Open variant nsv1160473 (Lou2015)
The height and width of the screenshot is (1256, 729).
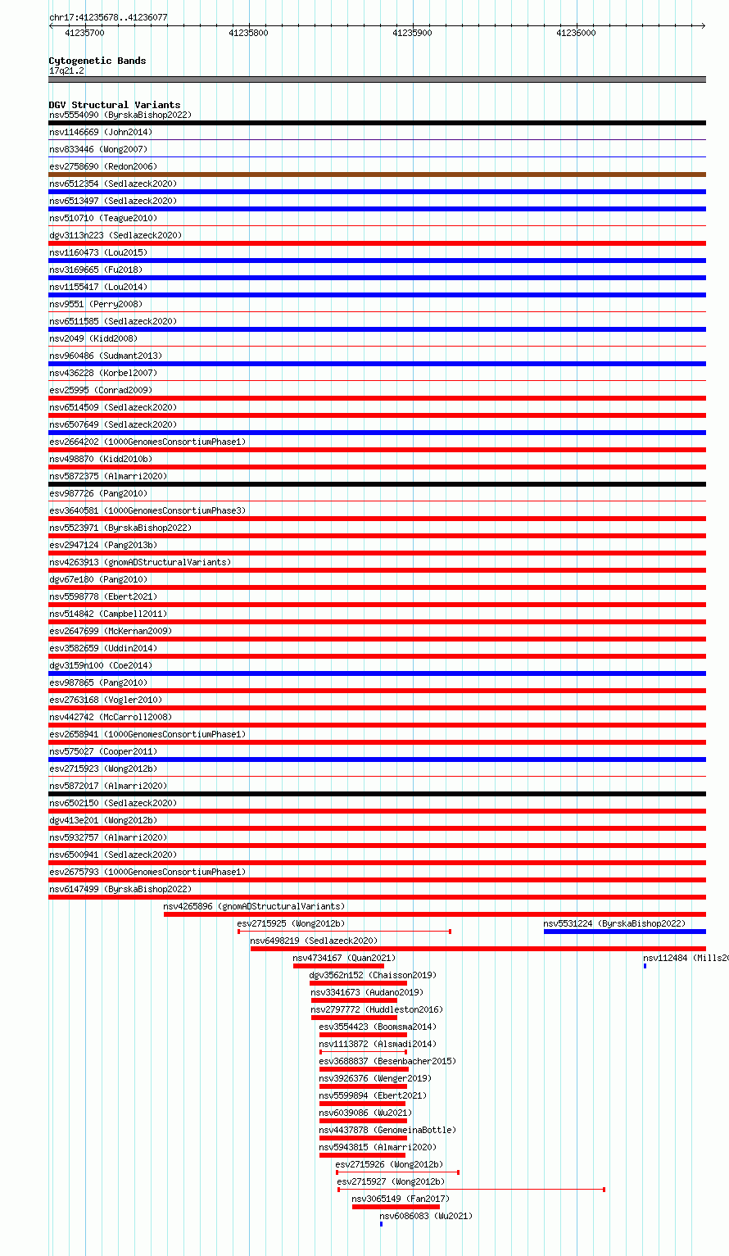(x=98, y=252)
